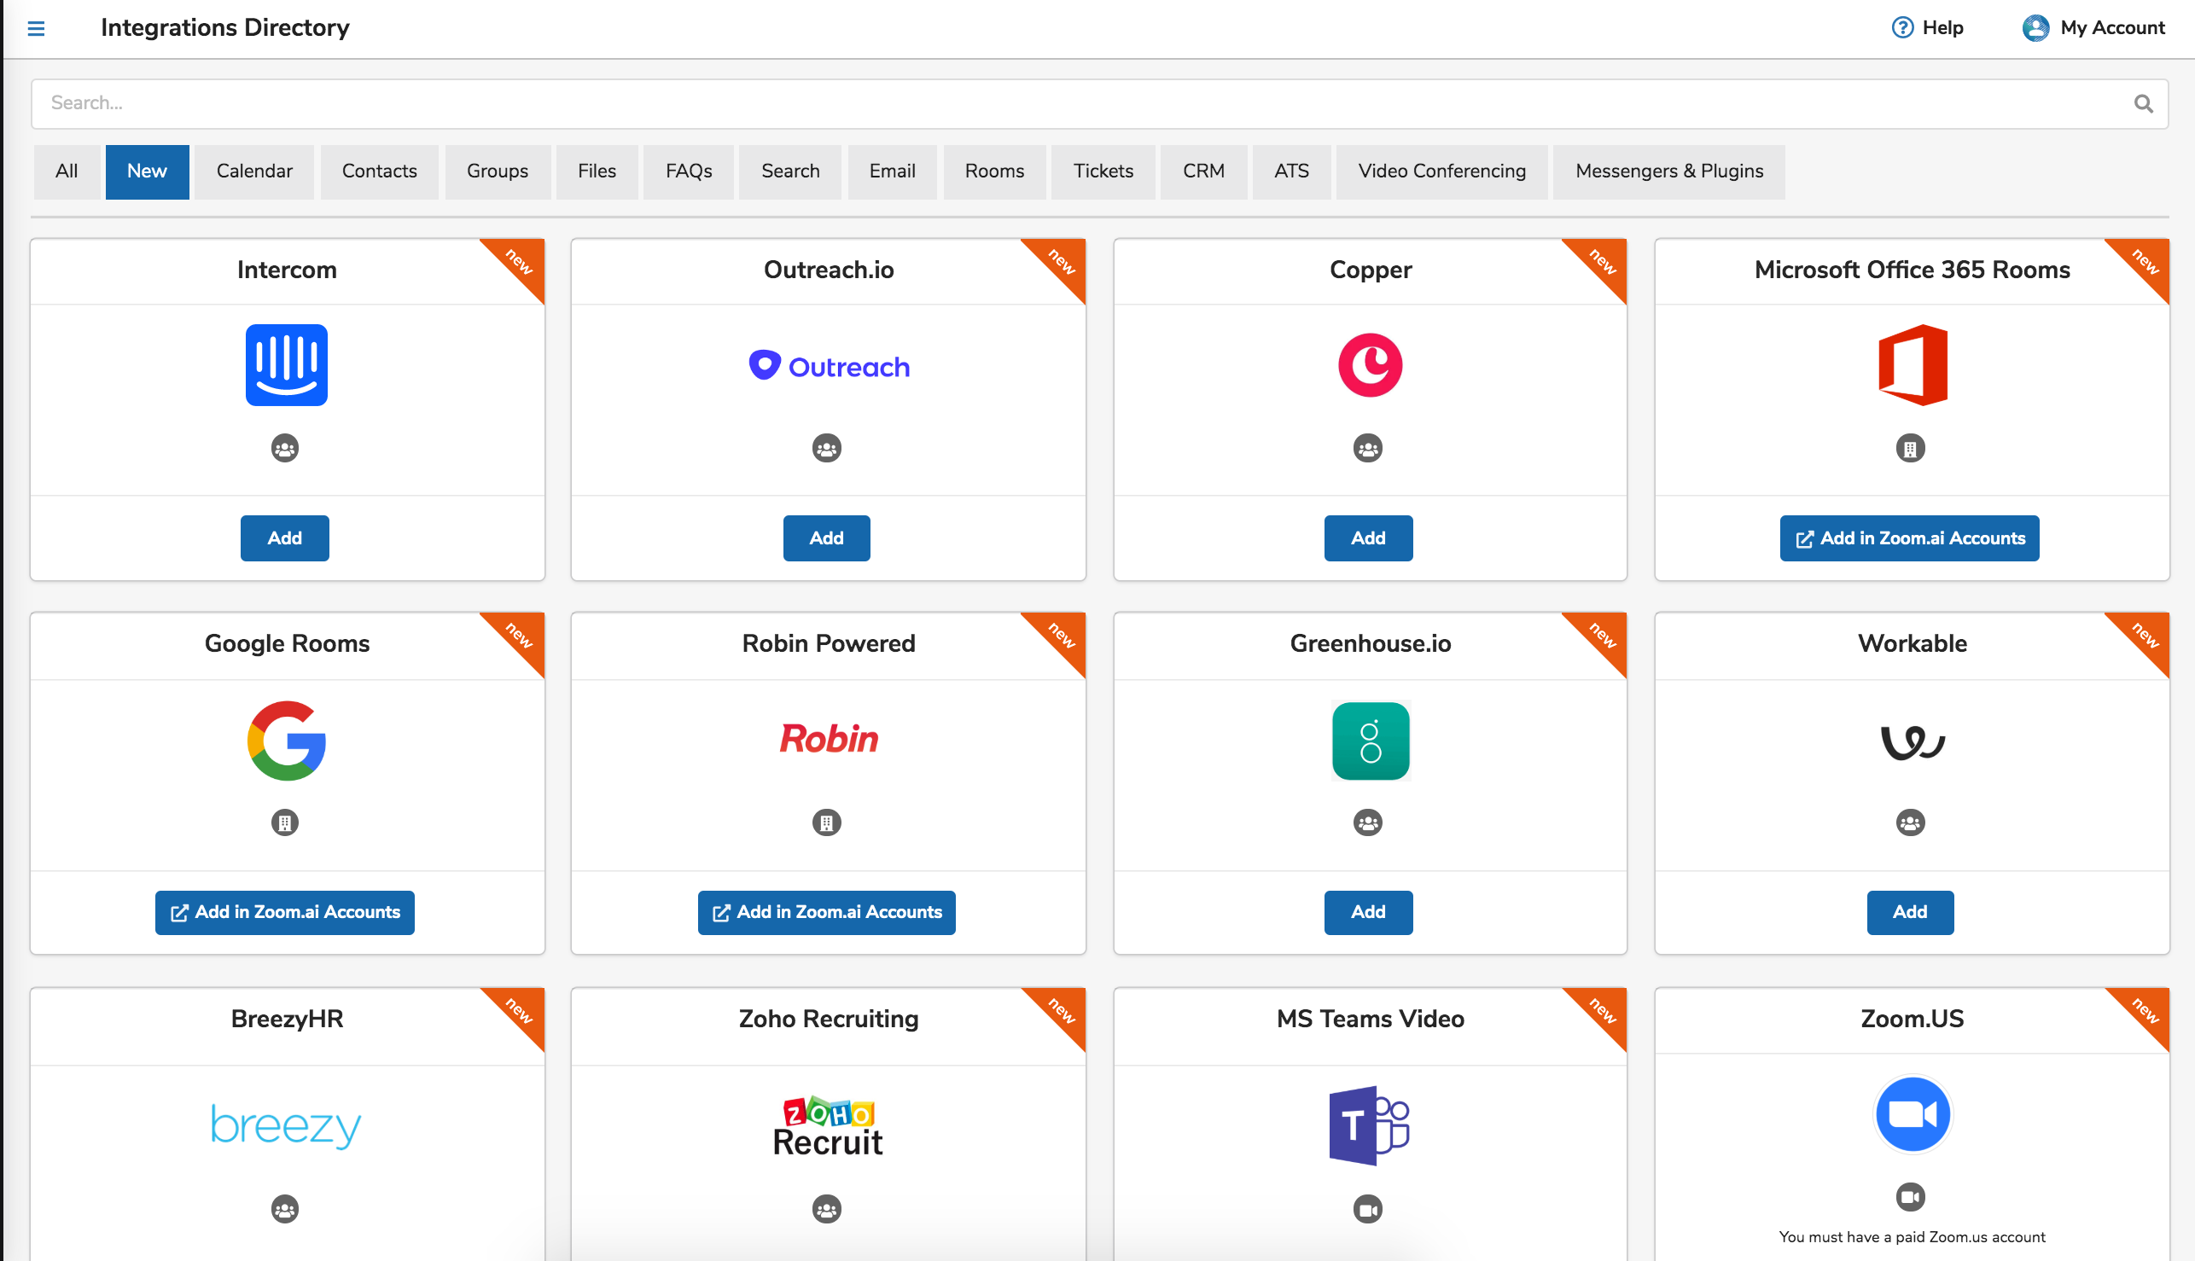The image size is (2195, 1261).
Task: Click the Help question mark icon
Action: (x=1901, y=27)
